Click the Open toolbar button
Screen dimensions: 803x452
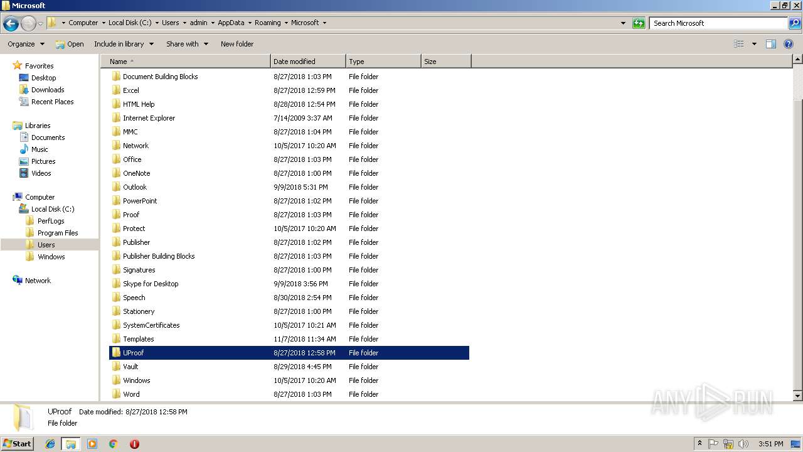point(69,44)
